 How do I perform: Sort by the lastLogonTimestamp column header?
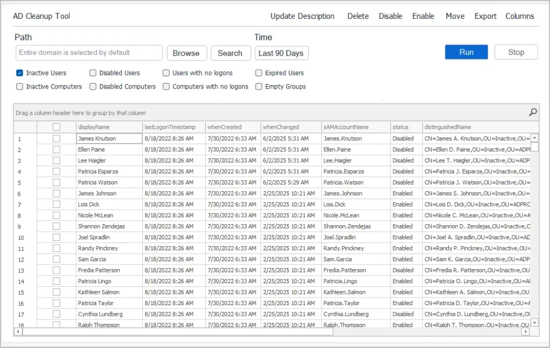click(173, 127)
